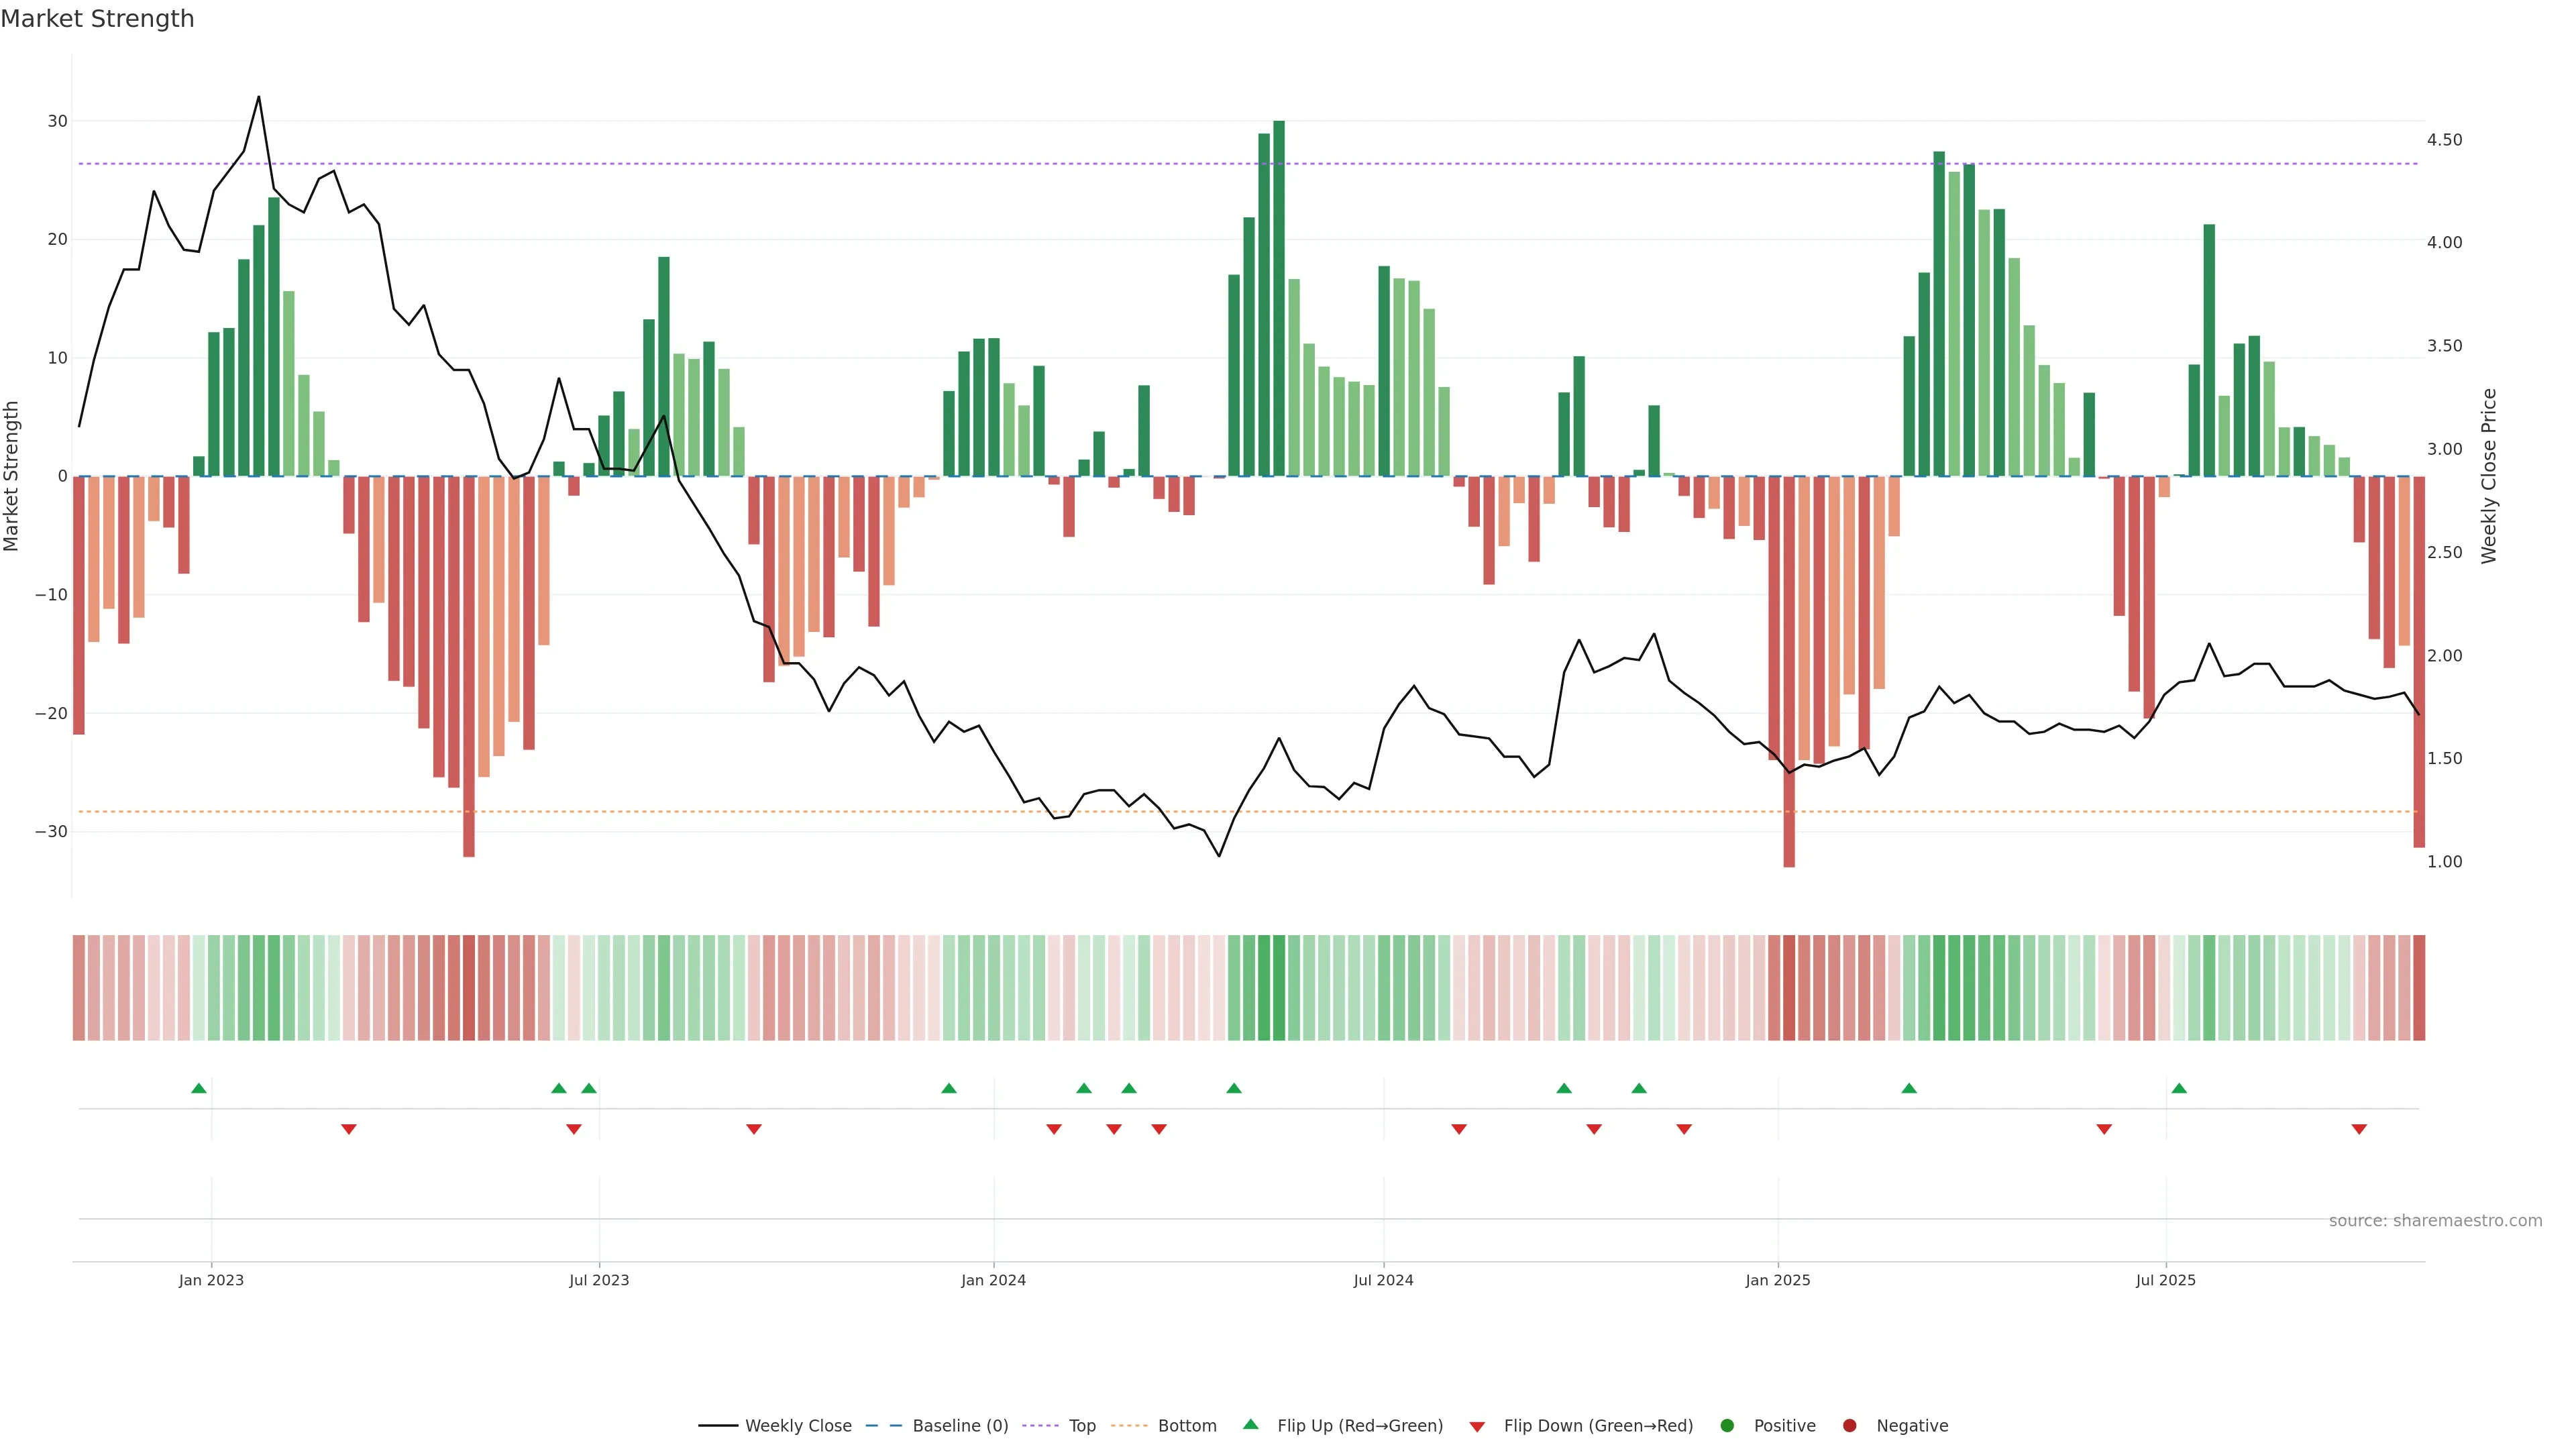
Task: Click the Jul 2024 x-axis label
Action: pos(1383,1280)
